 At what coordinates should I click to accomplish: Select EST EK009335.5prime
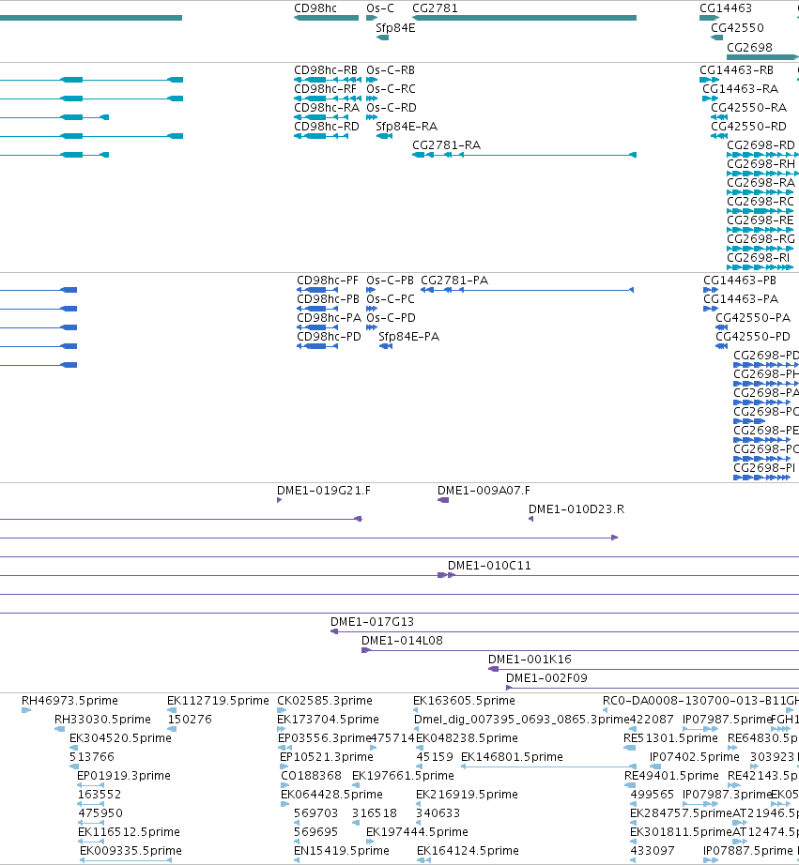tap(126, 860)
